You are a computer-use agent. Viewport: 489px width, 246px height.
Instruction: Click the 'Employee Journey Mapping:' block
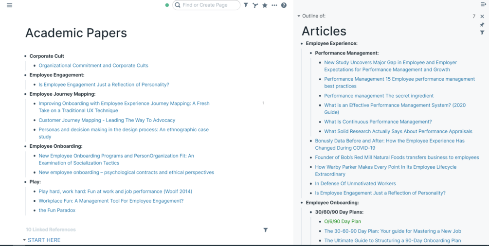[62, 94]
